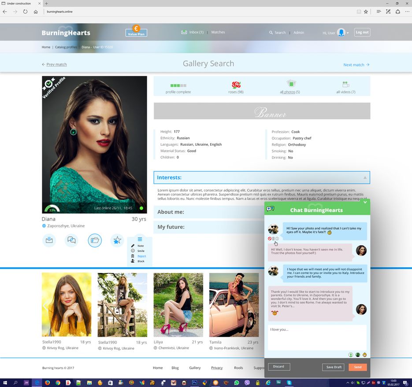Open Stella1990 thumbnail in yellow sweater

tap(67, 305)
